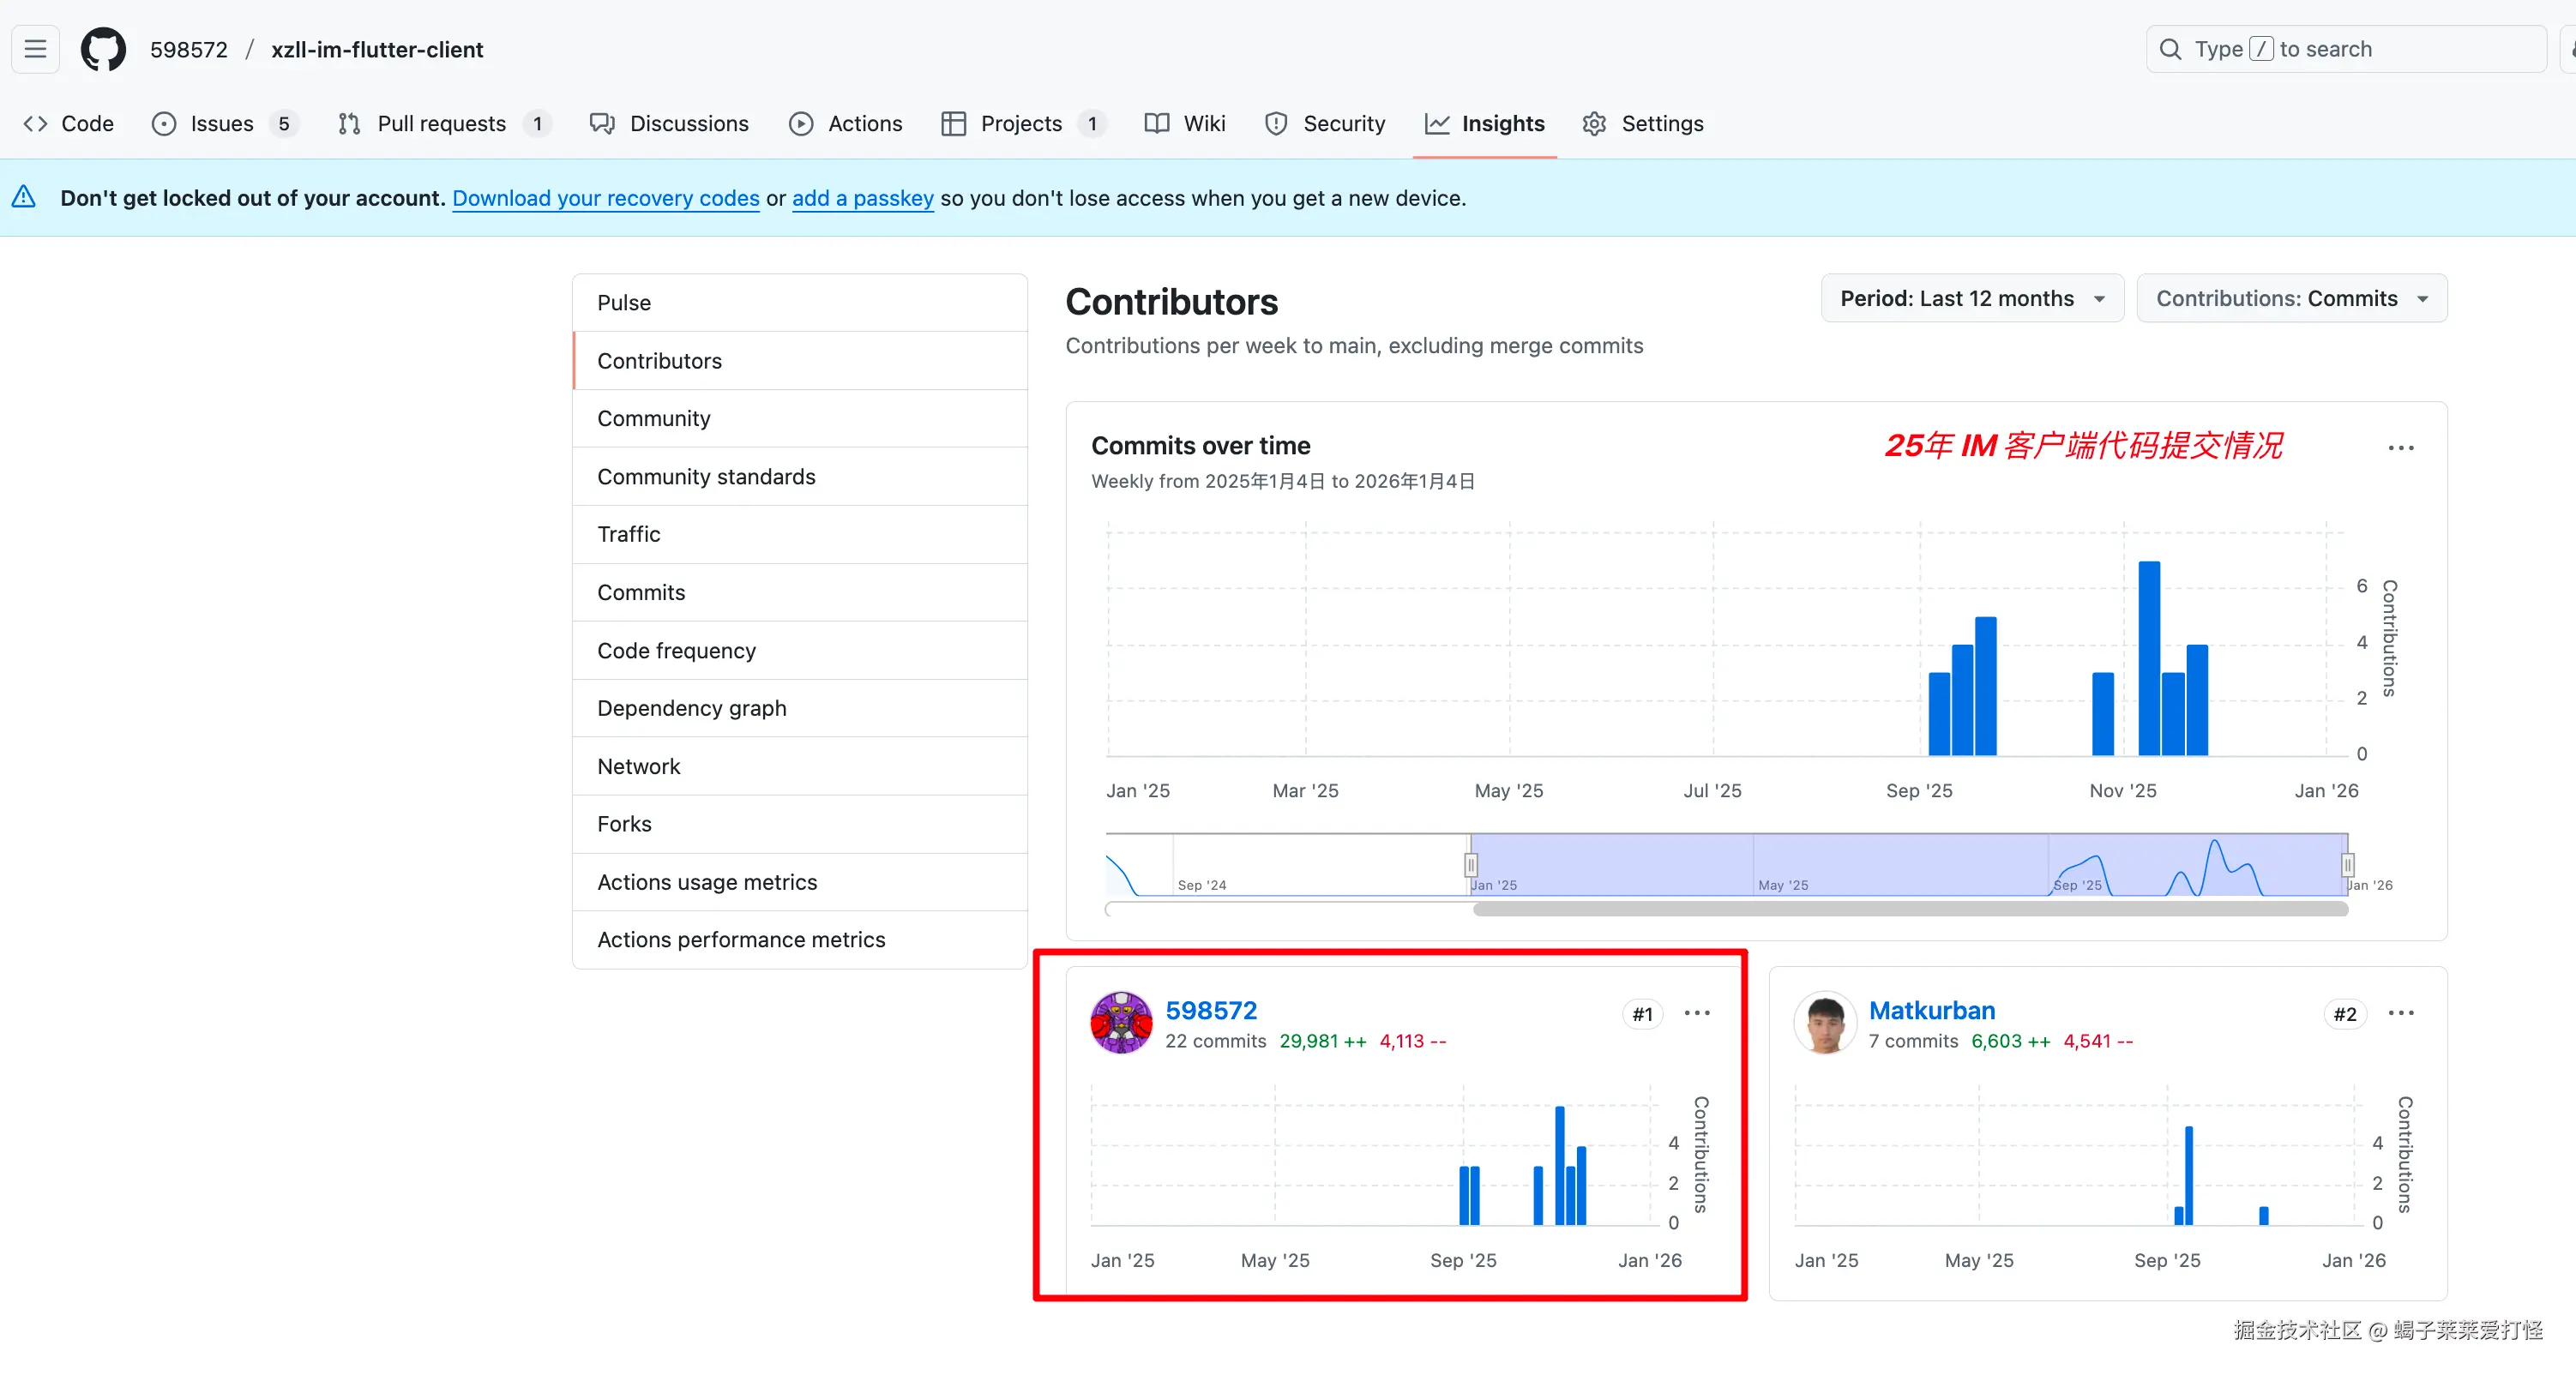Click the Pull requests tab icon
This screenshot has height=1375, width=2576.
coord(349,123)
